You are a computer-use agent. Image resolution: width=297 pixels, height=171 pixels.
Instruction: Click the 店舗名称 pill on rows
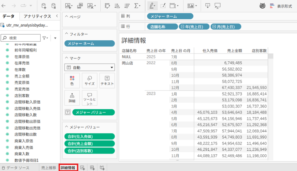[162, 27]
